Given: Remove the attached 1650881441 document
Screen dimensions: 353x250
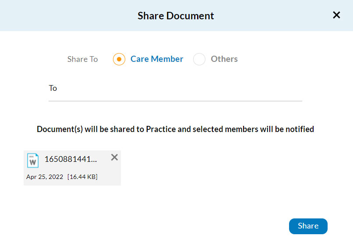Looking at the screenshot, I should pyautogui.click(x=114, y=157).
